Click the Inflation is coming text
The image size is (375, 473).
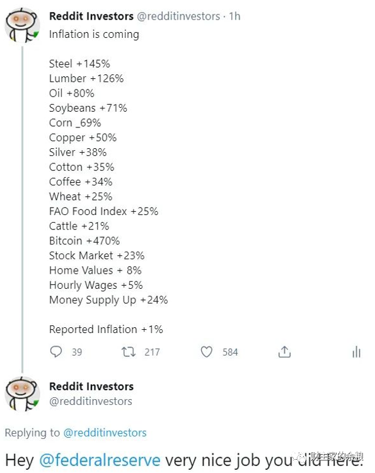click(94, 35)
